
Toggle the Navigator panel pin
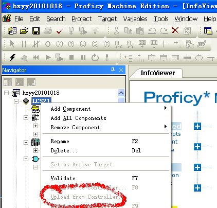[113, 70]
